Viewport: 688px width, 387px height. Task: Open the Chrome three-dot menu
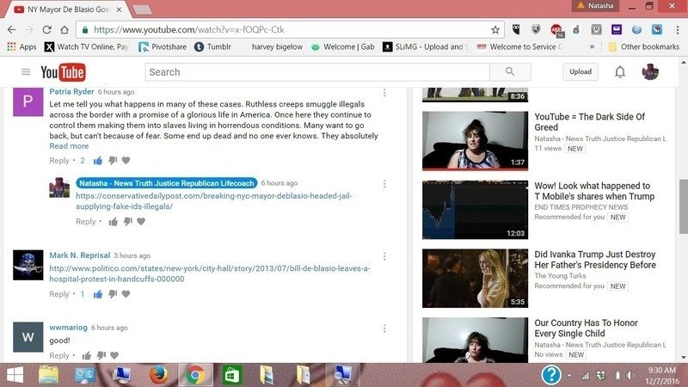[x=678, y=30]
